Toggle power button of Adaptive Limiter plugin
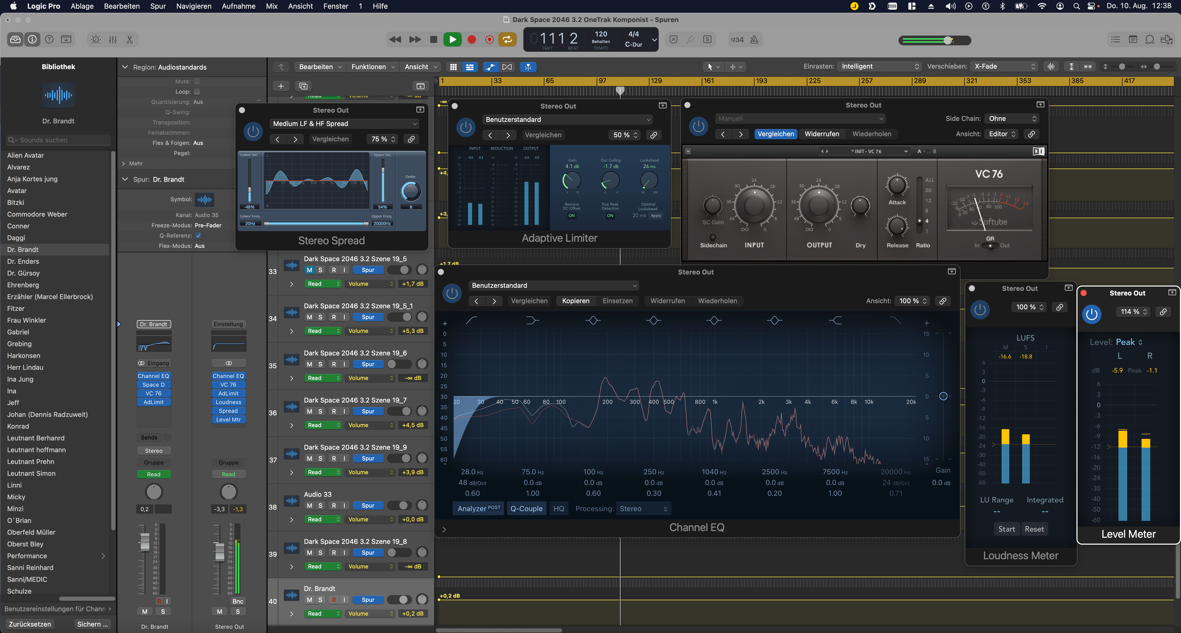This screenshot has width=1181, height=633. tap(466, 127)
